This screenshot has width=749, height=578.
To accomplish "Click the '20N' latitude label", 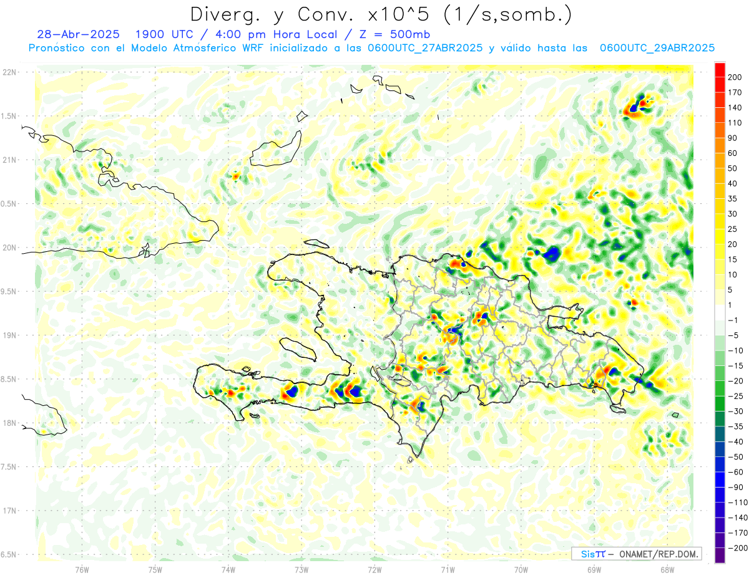I will [x=9, y=248].
